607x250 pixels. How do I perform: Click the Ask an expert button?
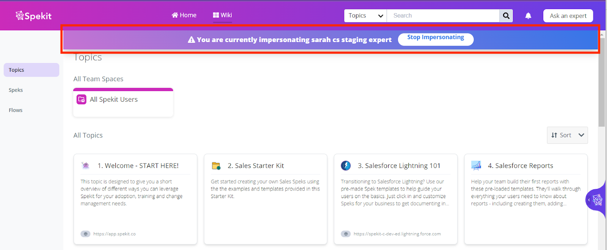coord(568,16)
